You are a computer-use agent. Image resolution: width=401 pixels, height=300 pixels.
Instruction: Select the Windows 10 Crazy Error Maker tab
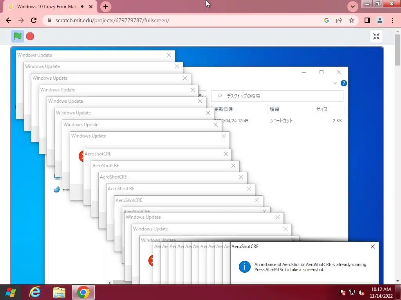(x=47, y=7)
